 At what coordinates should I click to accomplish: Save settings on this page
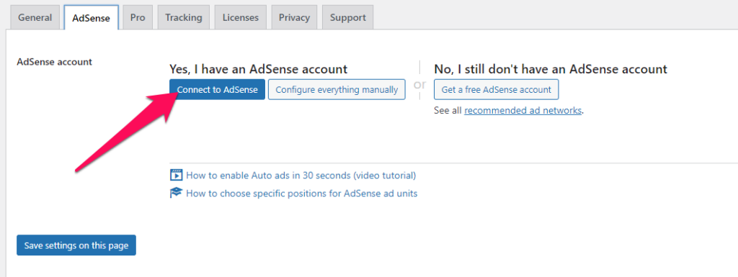(76, 245)
